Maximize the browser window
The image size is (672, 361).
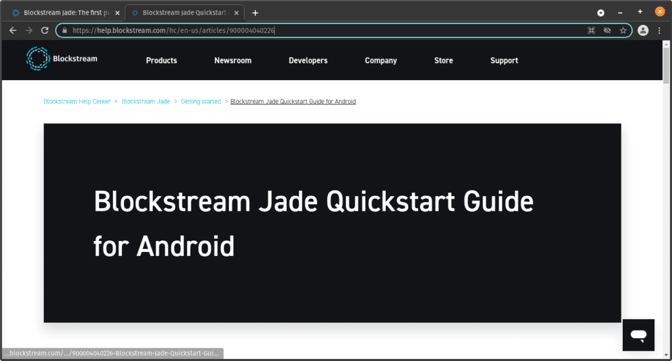(640, 12)
